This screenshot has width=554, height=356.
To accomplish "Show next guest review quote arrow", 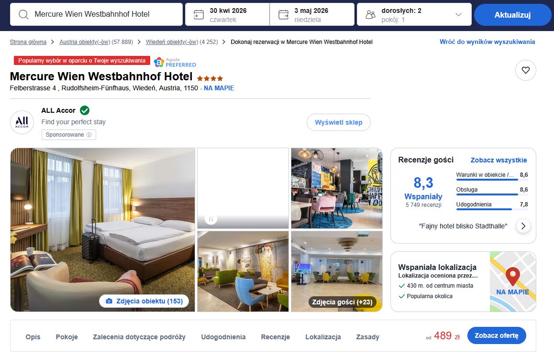I will [523, 226].
